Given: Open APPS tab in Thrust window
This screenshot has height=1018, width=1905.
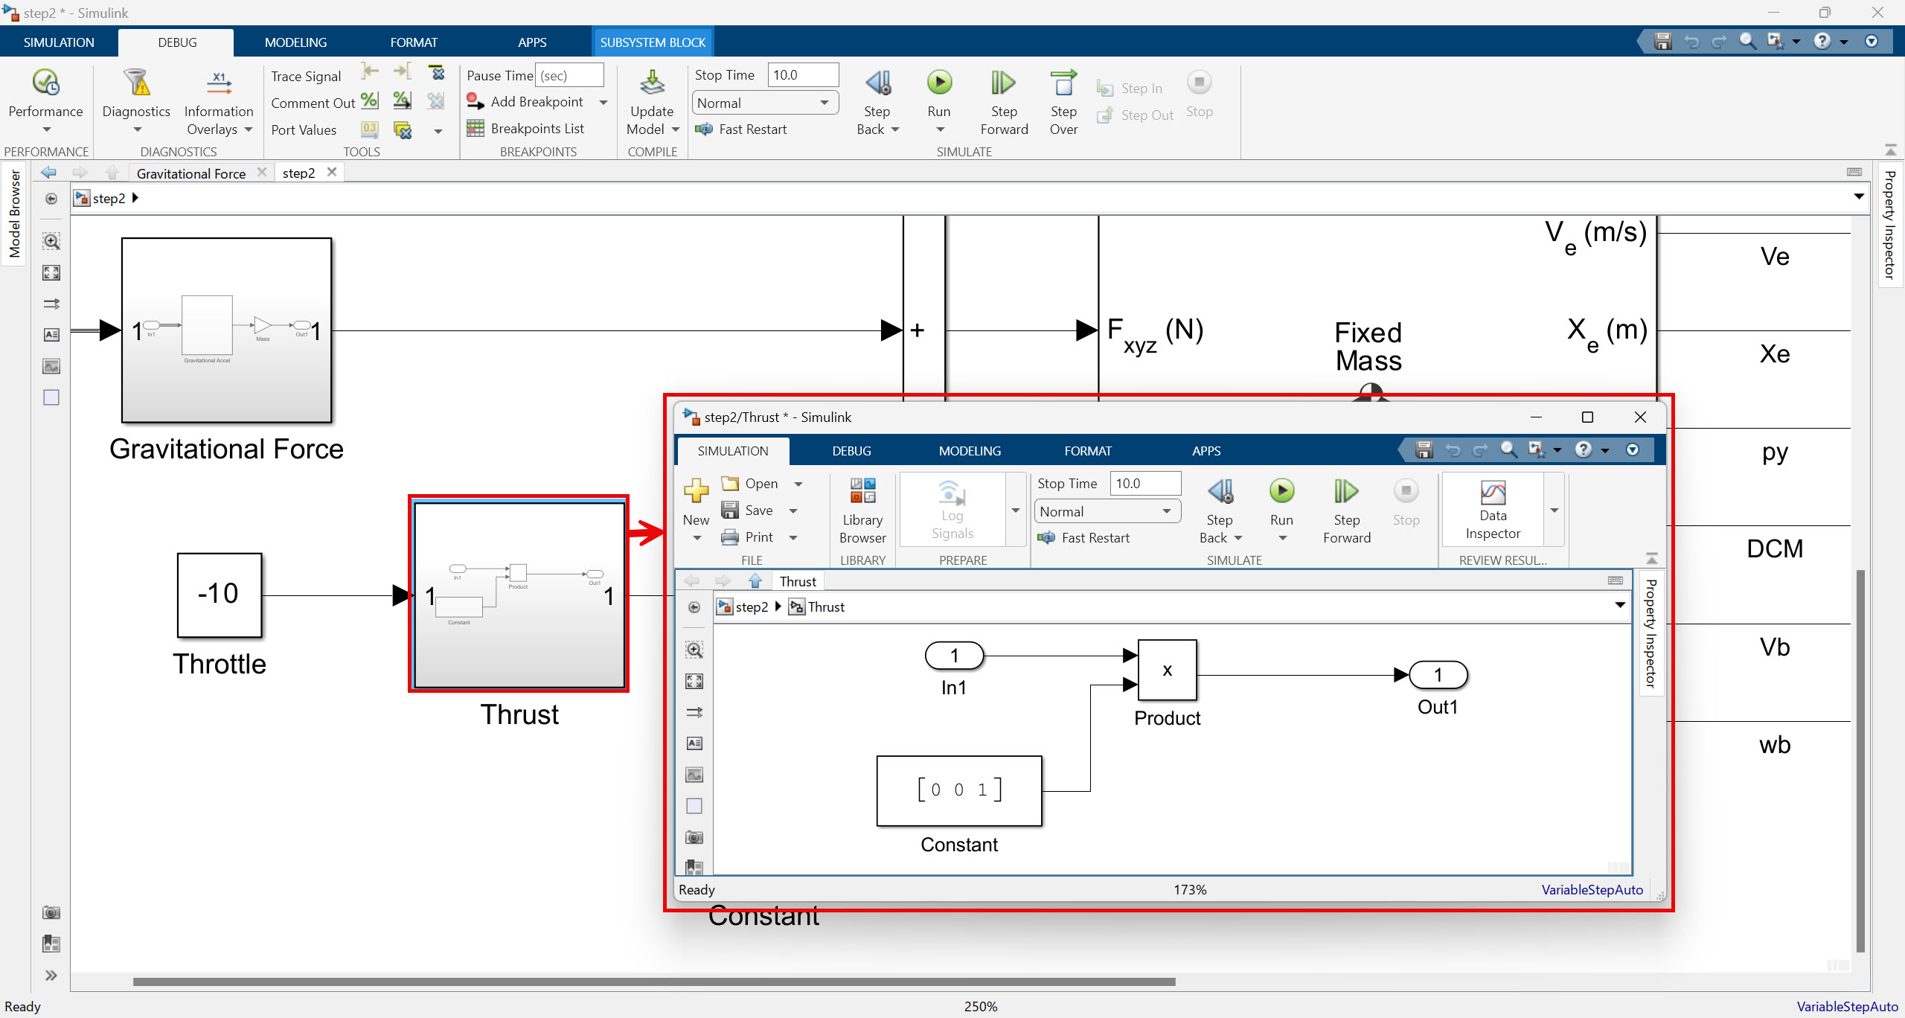Looking at the screenshot, I should click(x=1206, y=451).
